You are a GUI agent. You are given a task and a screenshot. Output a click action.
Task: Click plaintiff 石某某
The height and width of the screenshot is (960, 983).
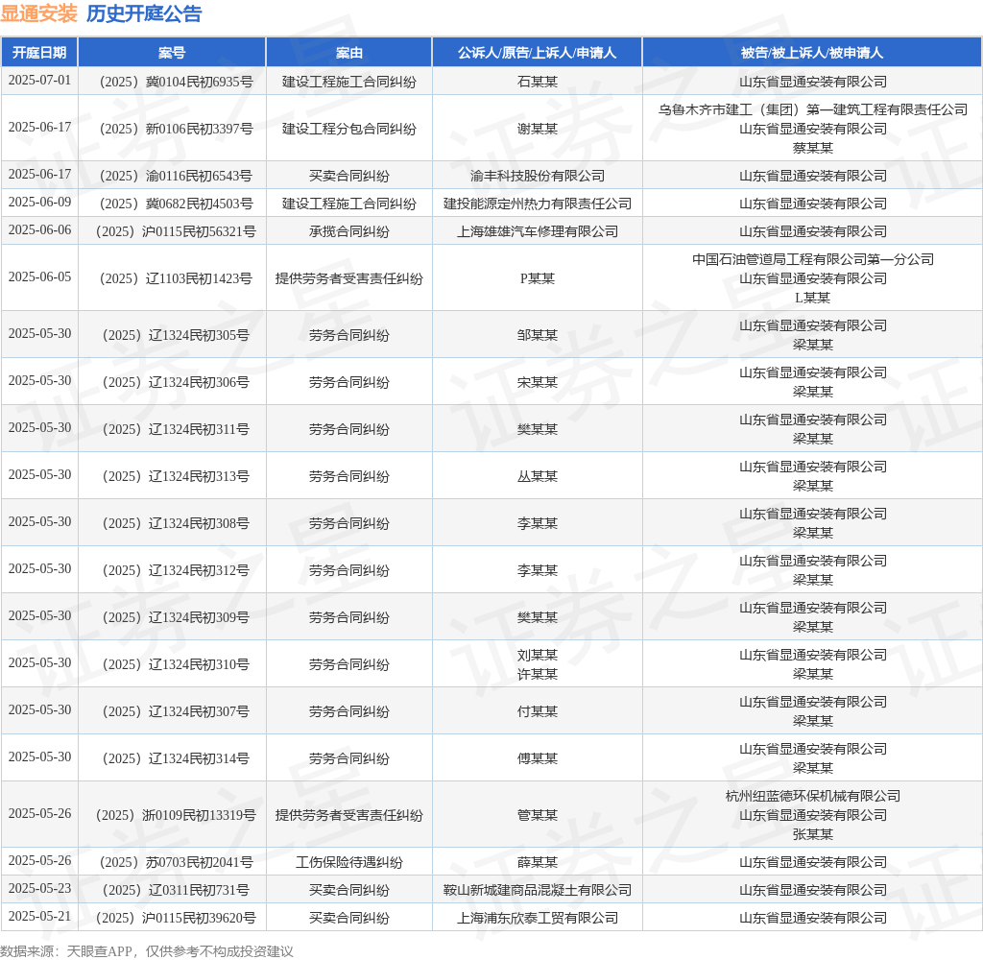pyautogui.click(x=538, y=82)
